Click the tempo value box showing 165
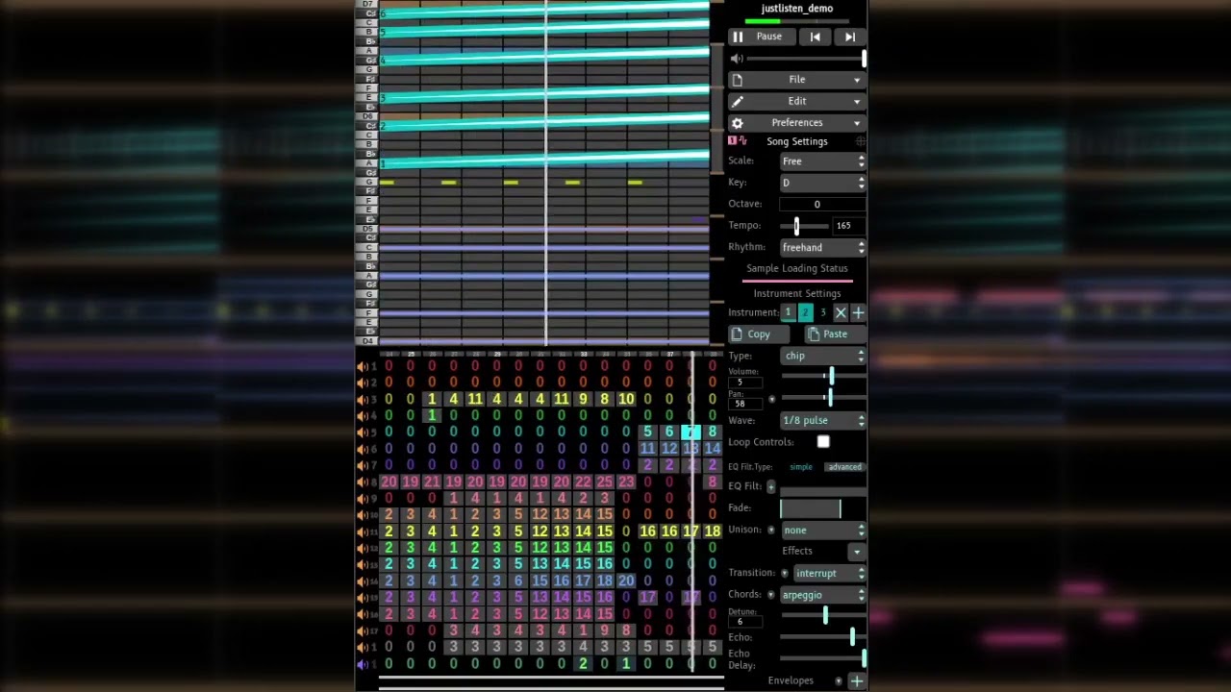 847,226
